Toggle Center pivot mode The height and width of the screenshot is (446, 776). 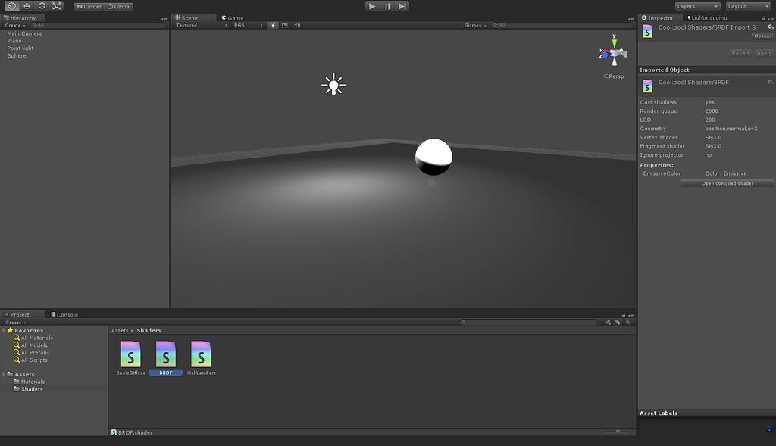click(88, 5)
